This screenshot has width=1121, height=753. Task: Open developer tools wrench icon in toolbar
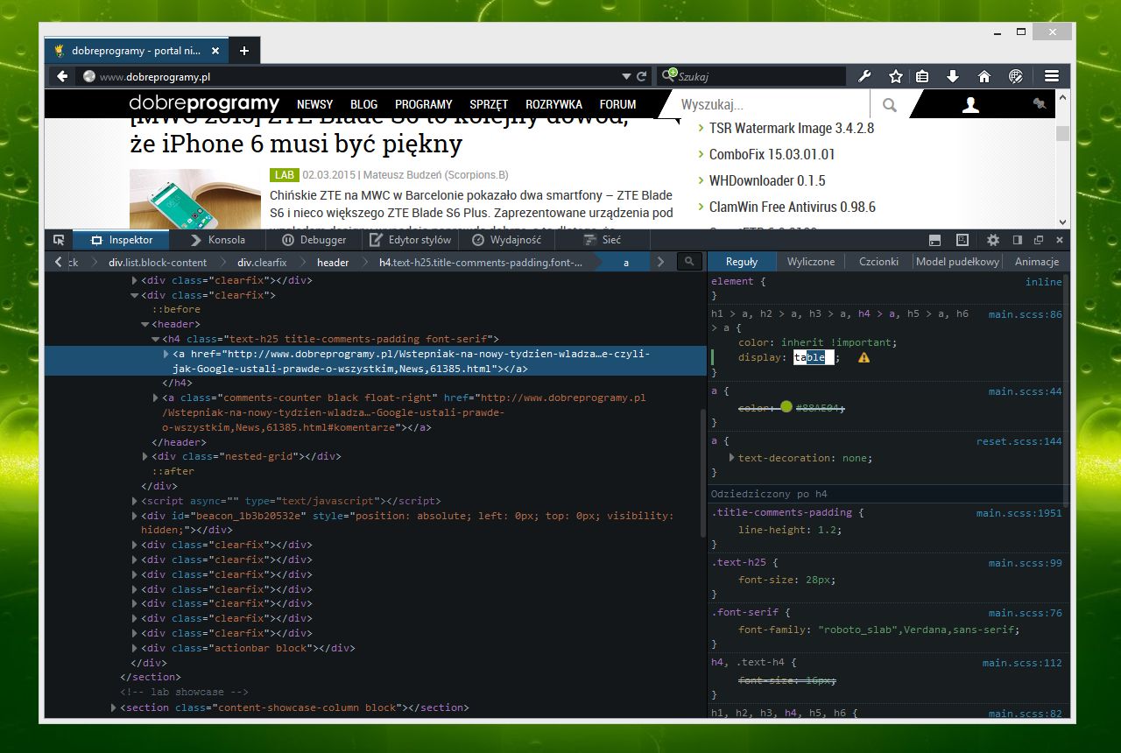tap(864, 76)
